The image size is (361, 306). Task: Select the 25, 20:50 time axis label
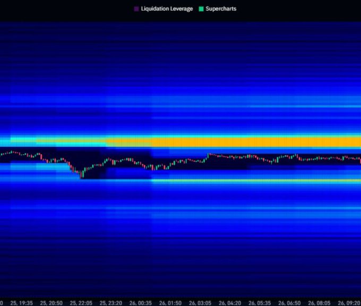[51, 303]
